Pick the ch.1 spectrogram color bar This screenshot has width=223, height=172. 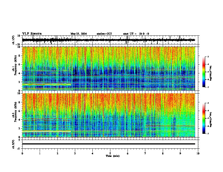click(204, 72)
